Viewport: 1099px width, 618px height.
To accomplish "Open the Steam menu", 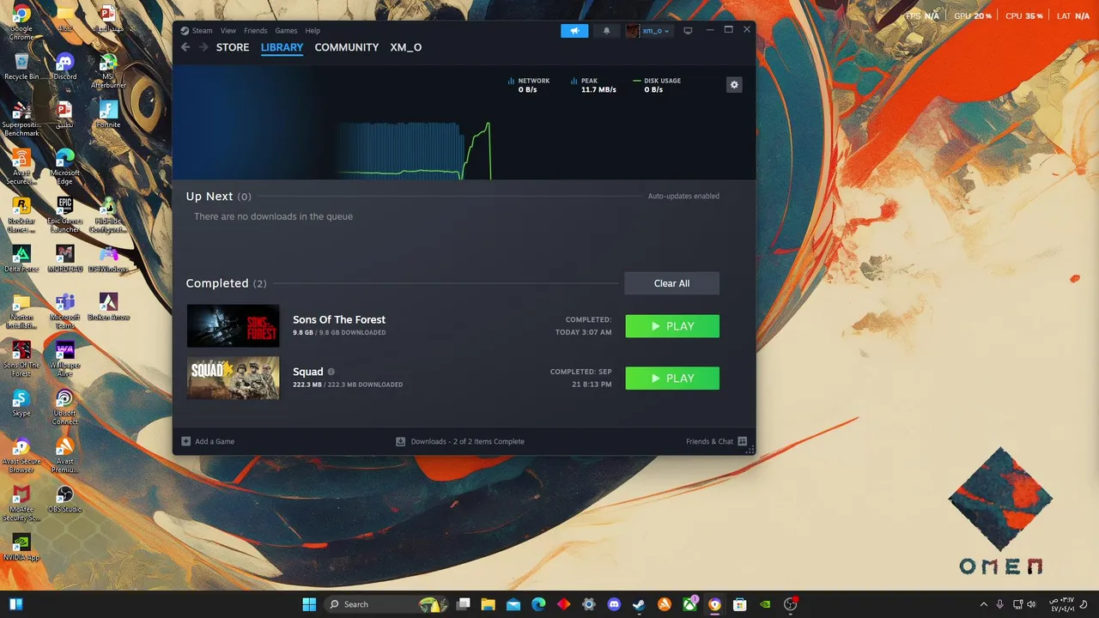I will pos(203,31).
